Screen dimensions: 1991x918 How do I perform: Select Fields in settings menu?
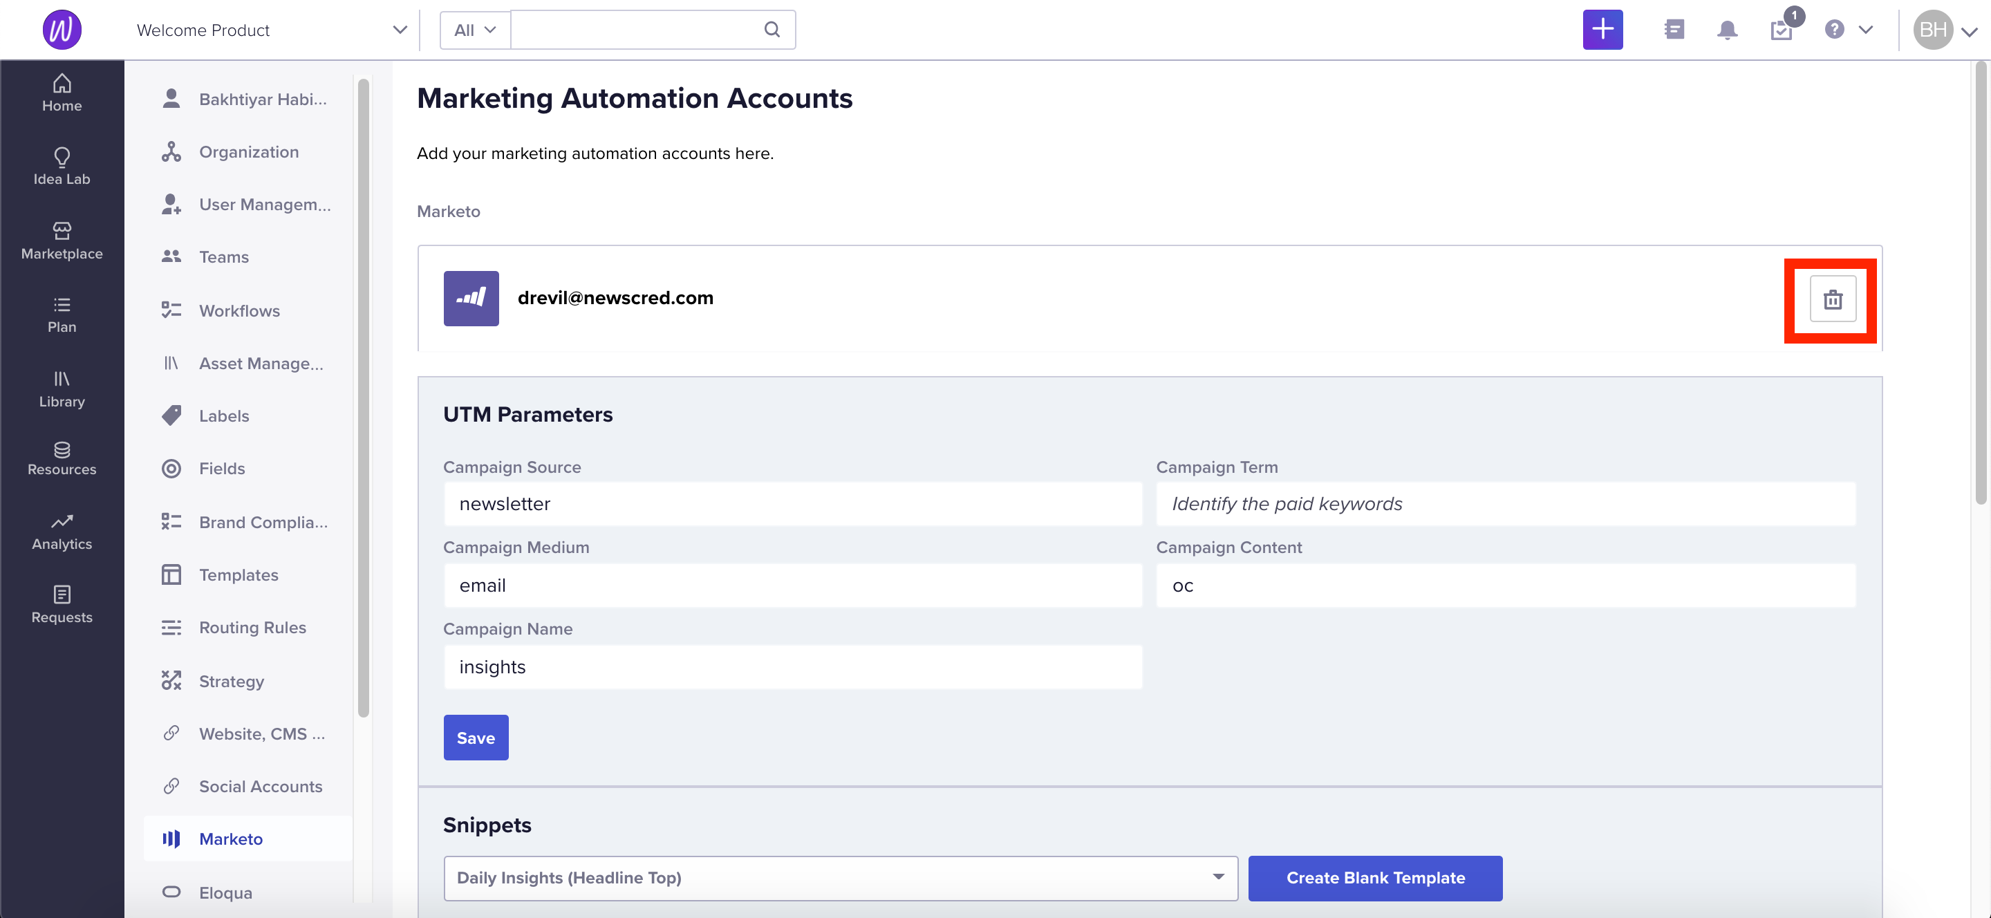tap(247, 468)
